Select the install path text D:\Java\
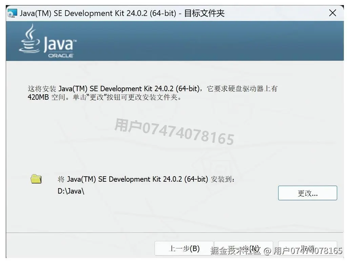This screenshot has width=350, height=263. (x=71, y=191)
